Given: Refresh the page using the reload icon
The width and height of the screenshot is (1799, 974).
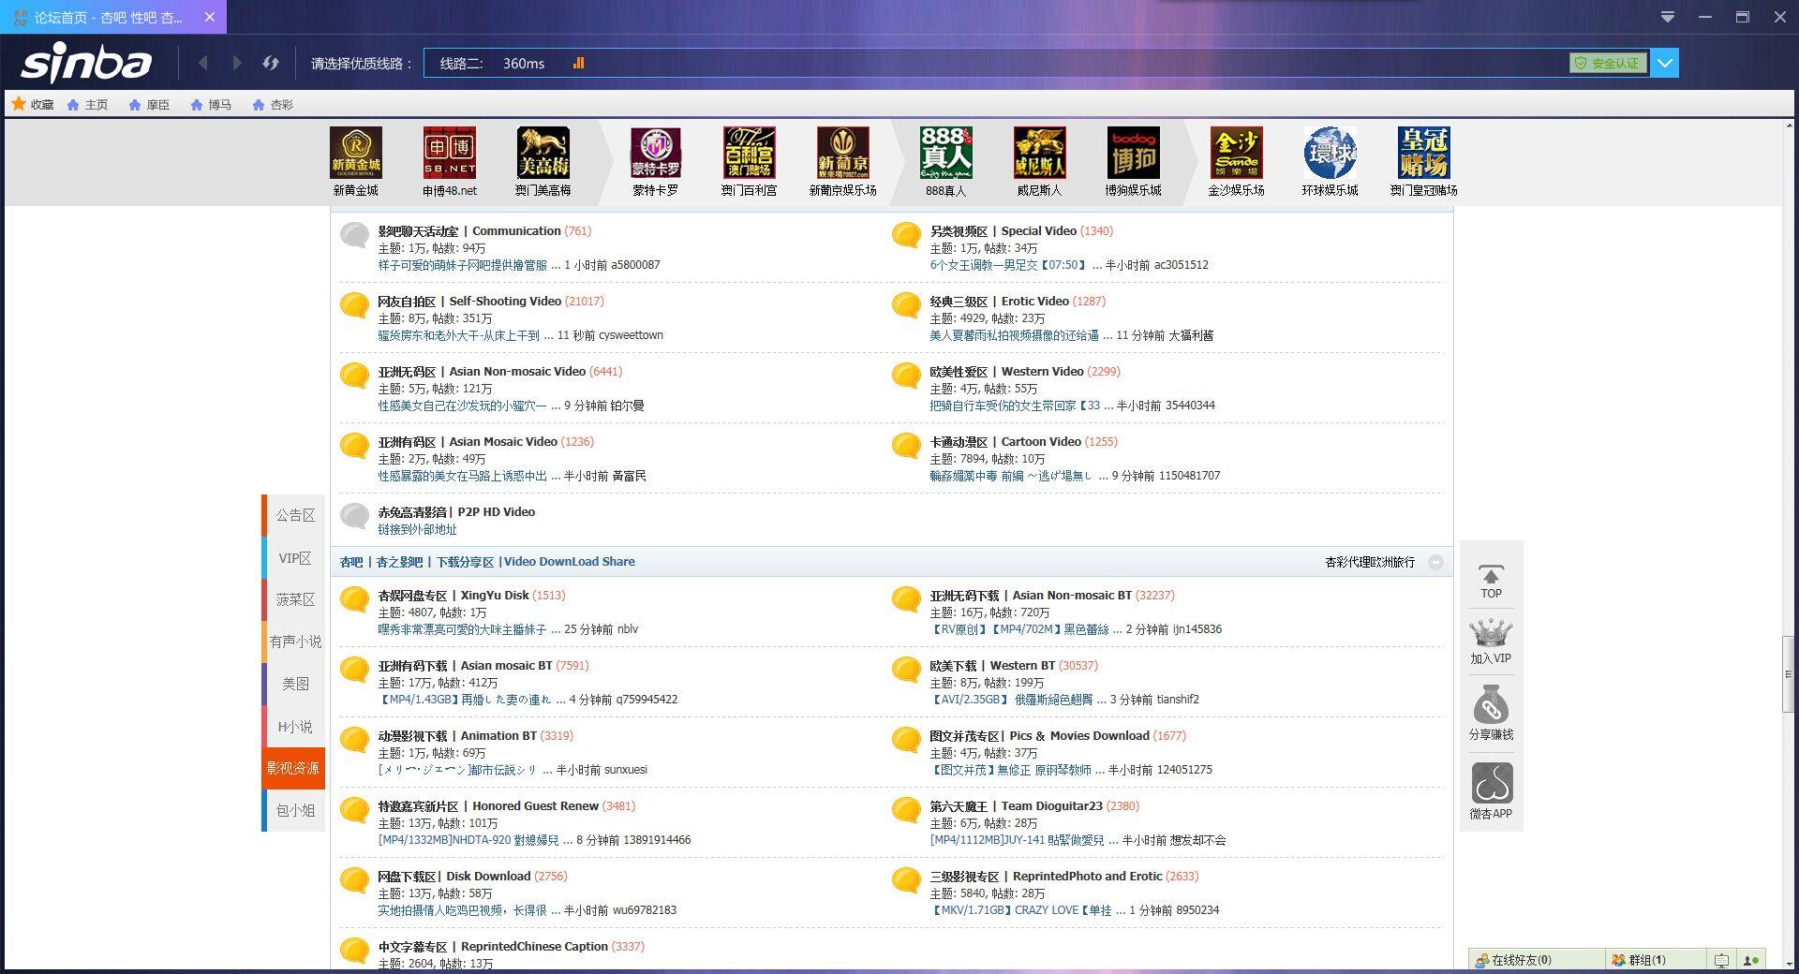Looking at the screenshot, I should pos(271,63).
